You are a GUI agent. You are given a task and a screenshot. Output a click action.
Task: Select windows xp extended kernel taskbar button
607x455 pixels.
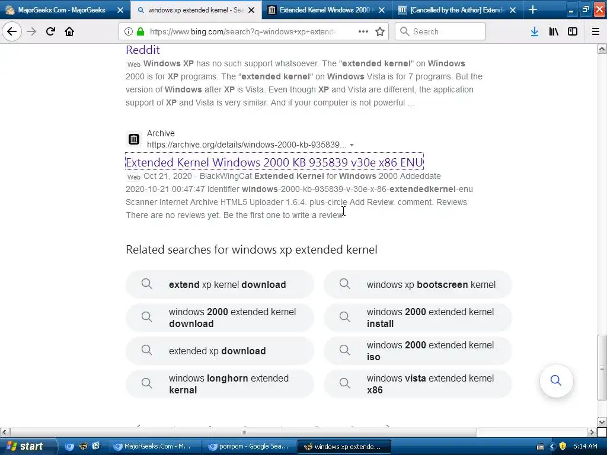(x=344, y=447)
